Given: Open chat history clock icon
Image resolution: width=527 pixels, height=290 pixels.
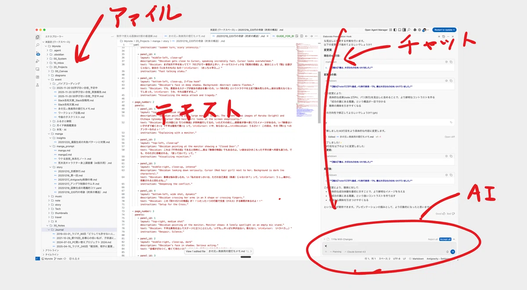Looking at the screenshot, I should pyautogui.click(x=444, y=36).
